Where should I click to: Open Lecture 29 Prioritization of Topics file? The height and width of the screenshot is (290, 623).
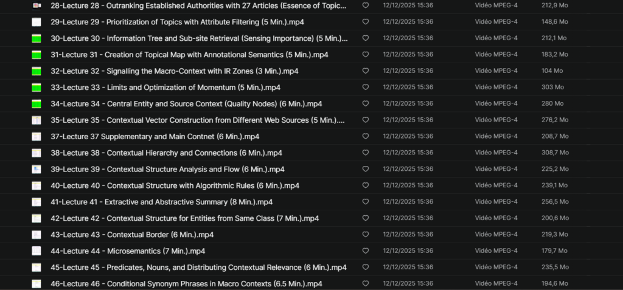[x=177, y=22]
